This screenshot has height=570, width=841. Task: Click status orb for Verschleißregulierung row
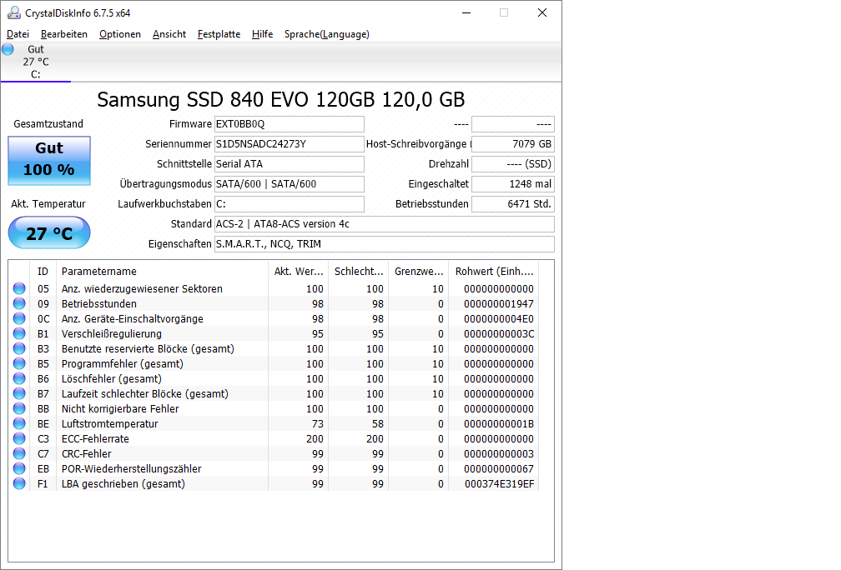(x=19, y=333)
